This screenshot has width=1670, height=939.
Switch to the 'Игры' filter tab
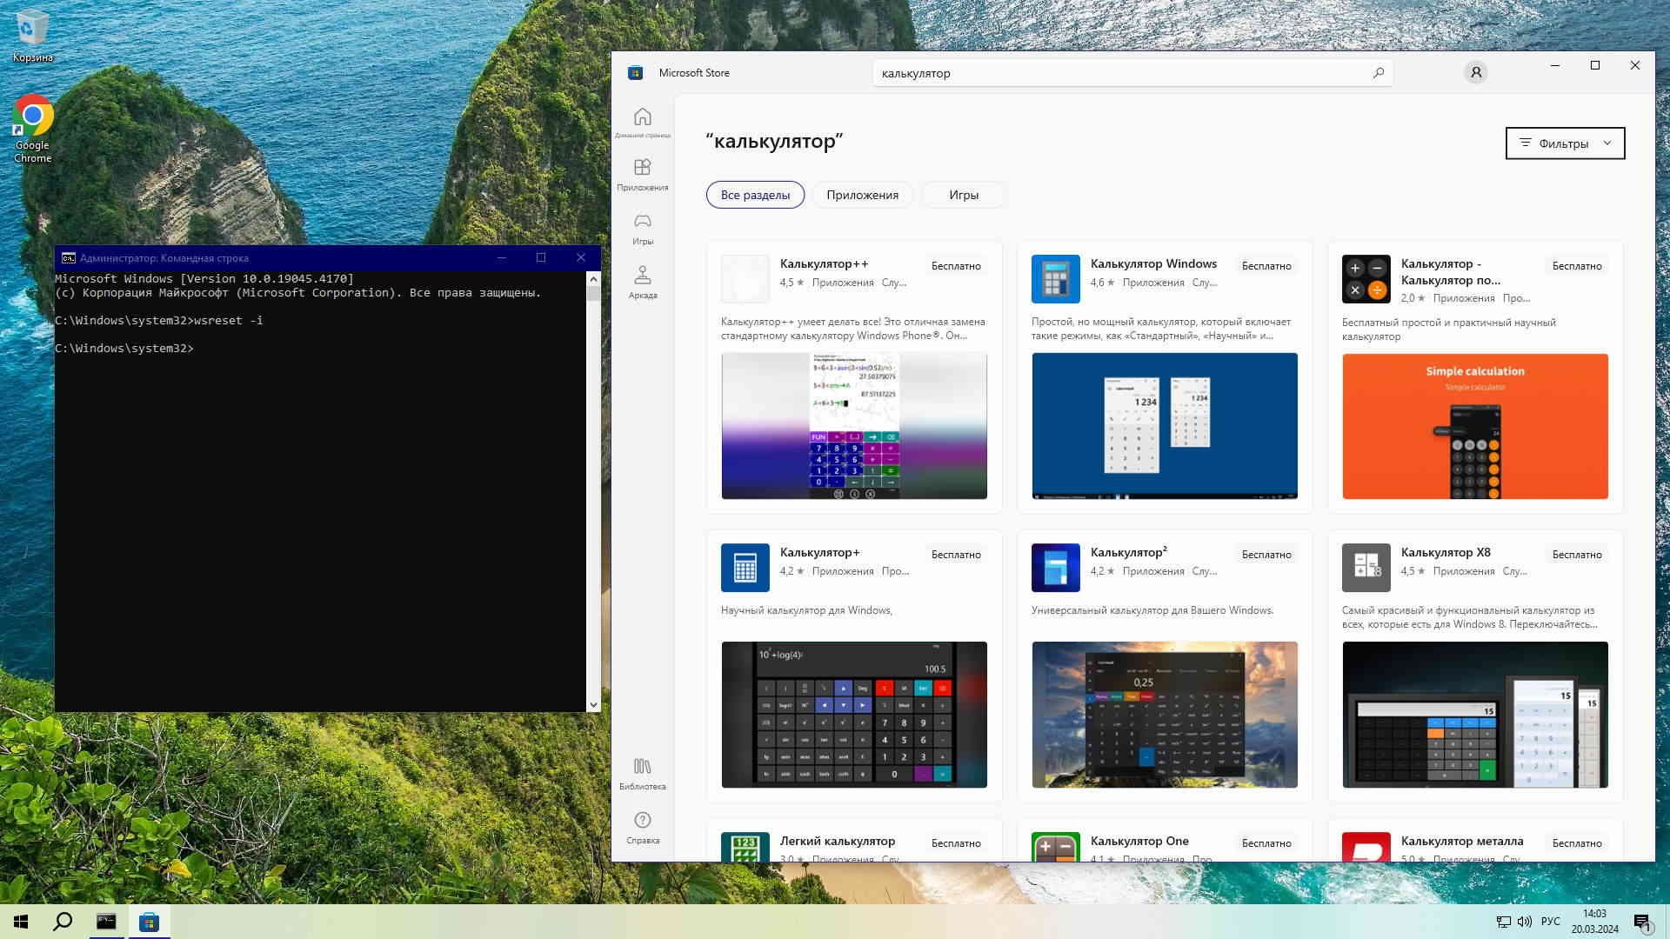click(963, 195)
